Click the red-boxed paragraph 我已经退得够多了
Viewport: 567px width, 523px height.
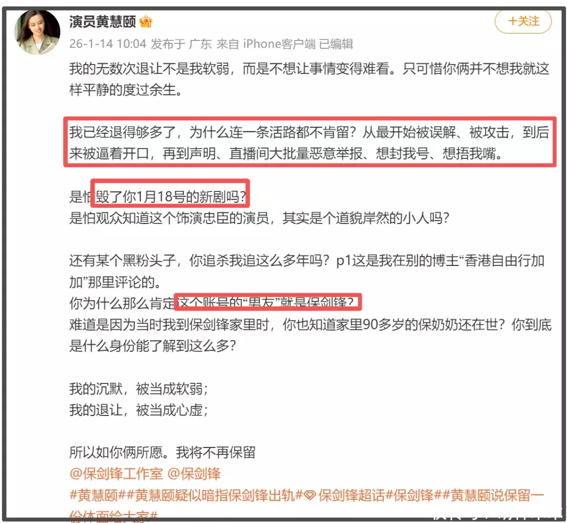pos(309,143)
